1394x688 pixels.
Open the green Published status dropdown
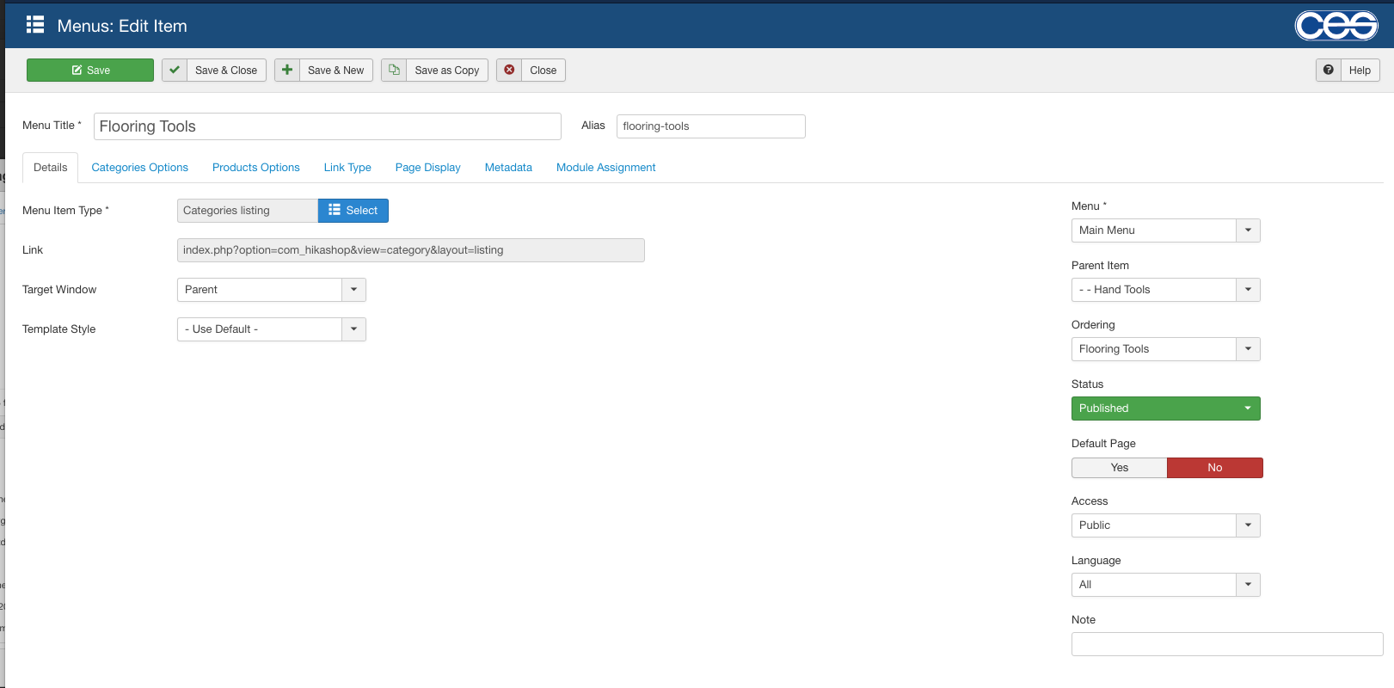[1166, 408]
